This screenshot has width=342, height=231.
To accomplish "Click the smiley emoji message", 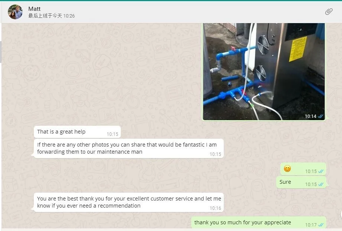I will coord(287,169).
